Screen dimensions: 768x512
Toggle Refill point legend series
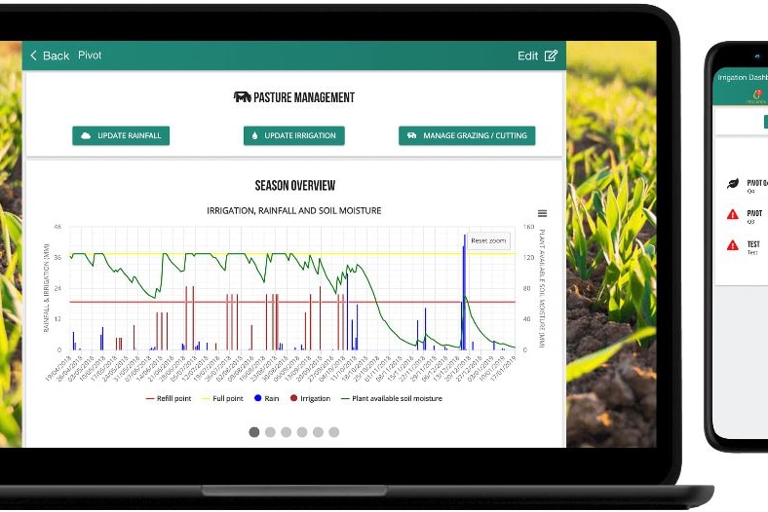pos(169,398)
